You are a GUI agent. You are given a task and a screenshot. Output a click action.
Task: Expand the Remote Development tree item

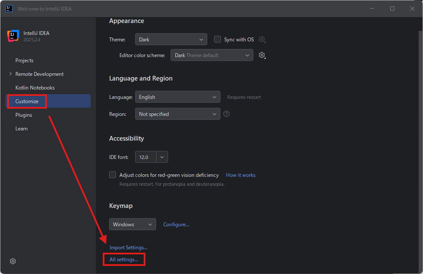point(11,74)
